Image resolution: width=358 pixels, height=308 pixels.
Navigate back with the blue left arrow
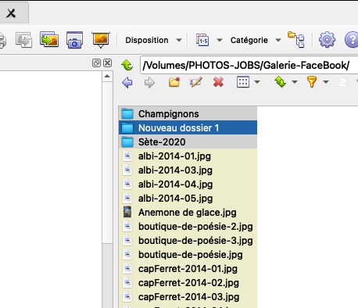[127, 83]
